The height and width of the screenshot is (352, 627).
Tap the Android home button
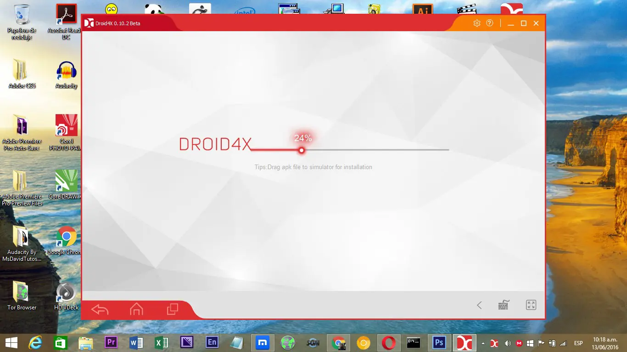click(x=136, y=309)
